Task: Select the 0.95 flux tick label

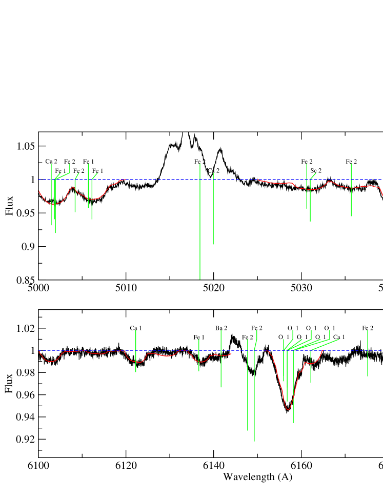Action: coord(26,213)
